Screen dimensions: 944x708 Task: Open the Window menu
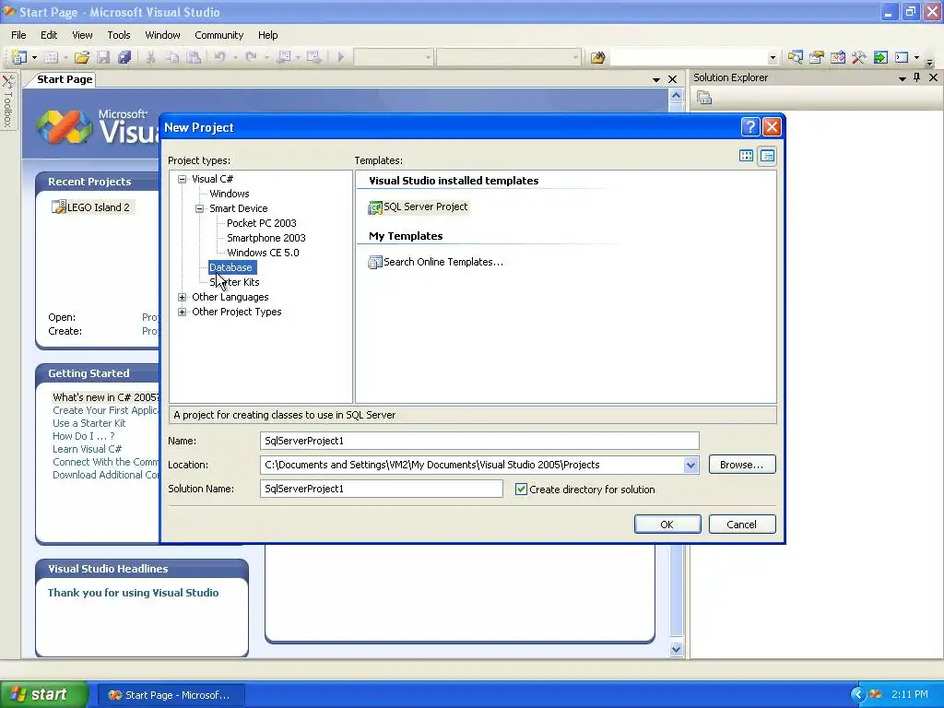click(x=162, y=35)
